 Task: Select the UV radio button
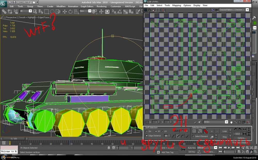point(163,131)
